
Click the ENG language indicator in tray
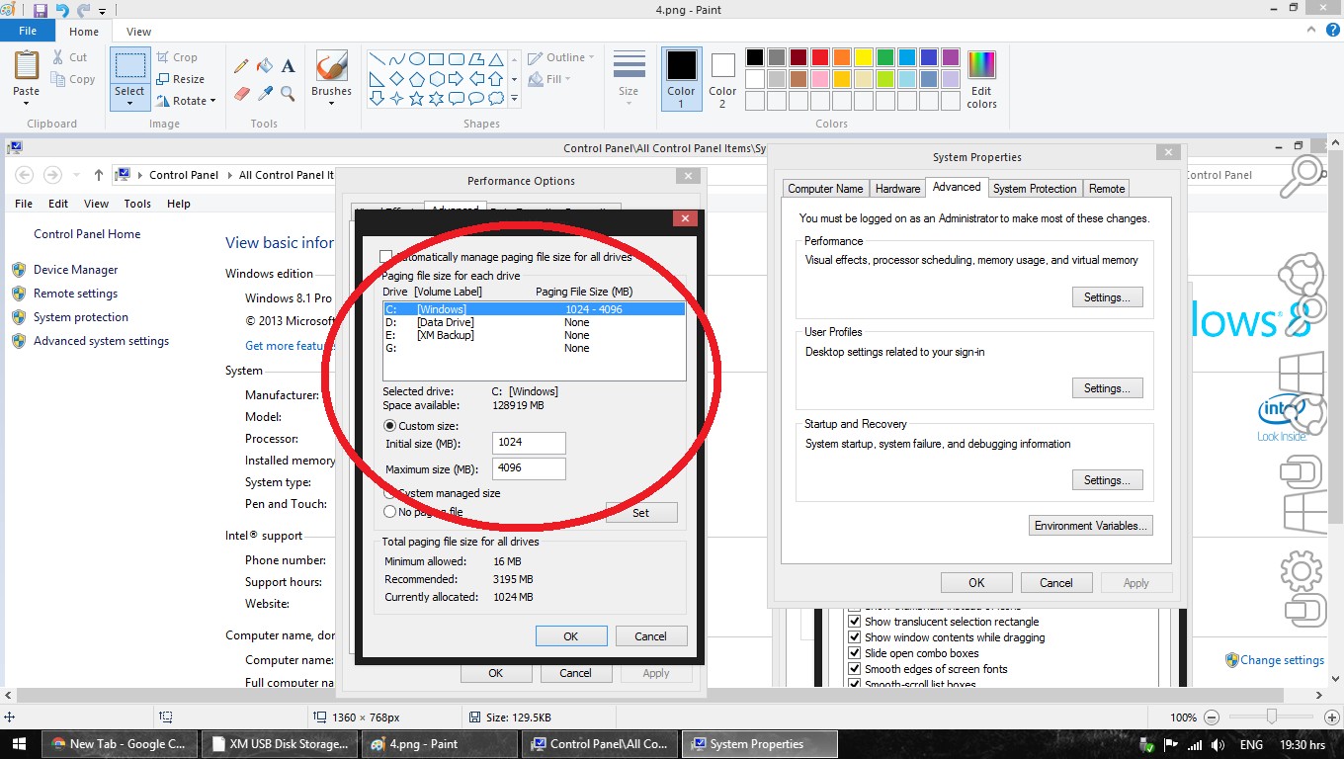click(1251, 744)
